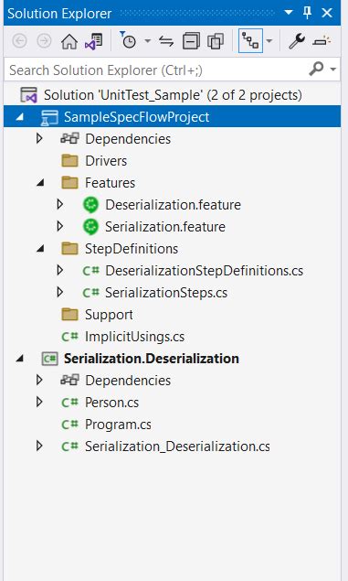Open the Pending Changes Filter clock icon
Screen dimensions: 348x581
[128, 40]
